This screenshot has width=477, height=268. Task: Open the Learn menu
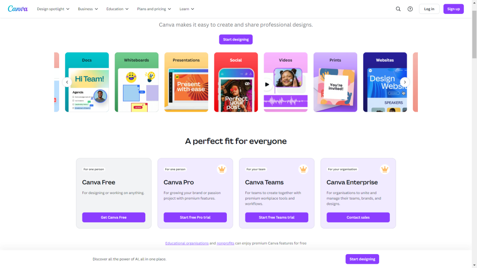187,9
